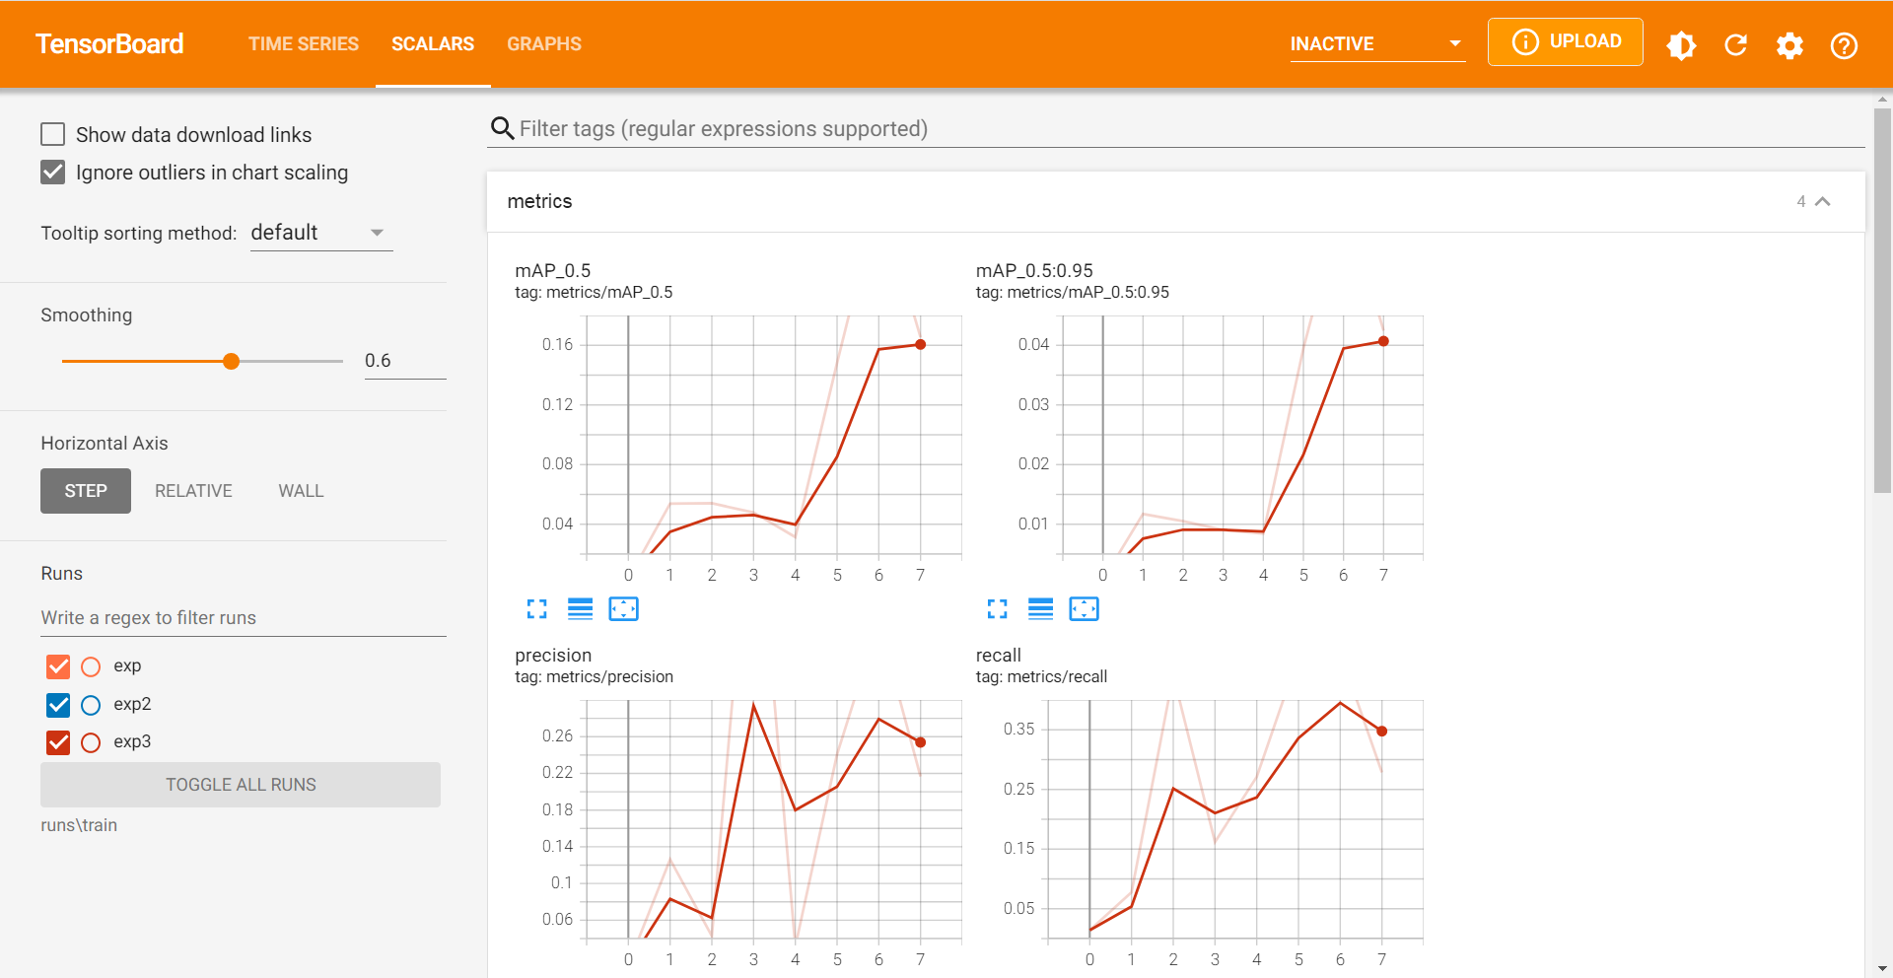Viewport: 1893px width, 978px height.
Task: Click the precision chart title
Action: (553, 656)
